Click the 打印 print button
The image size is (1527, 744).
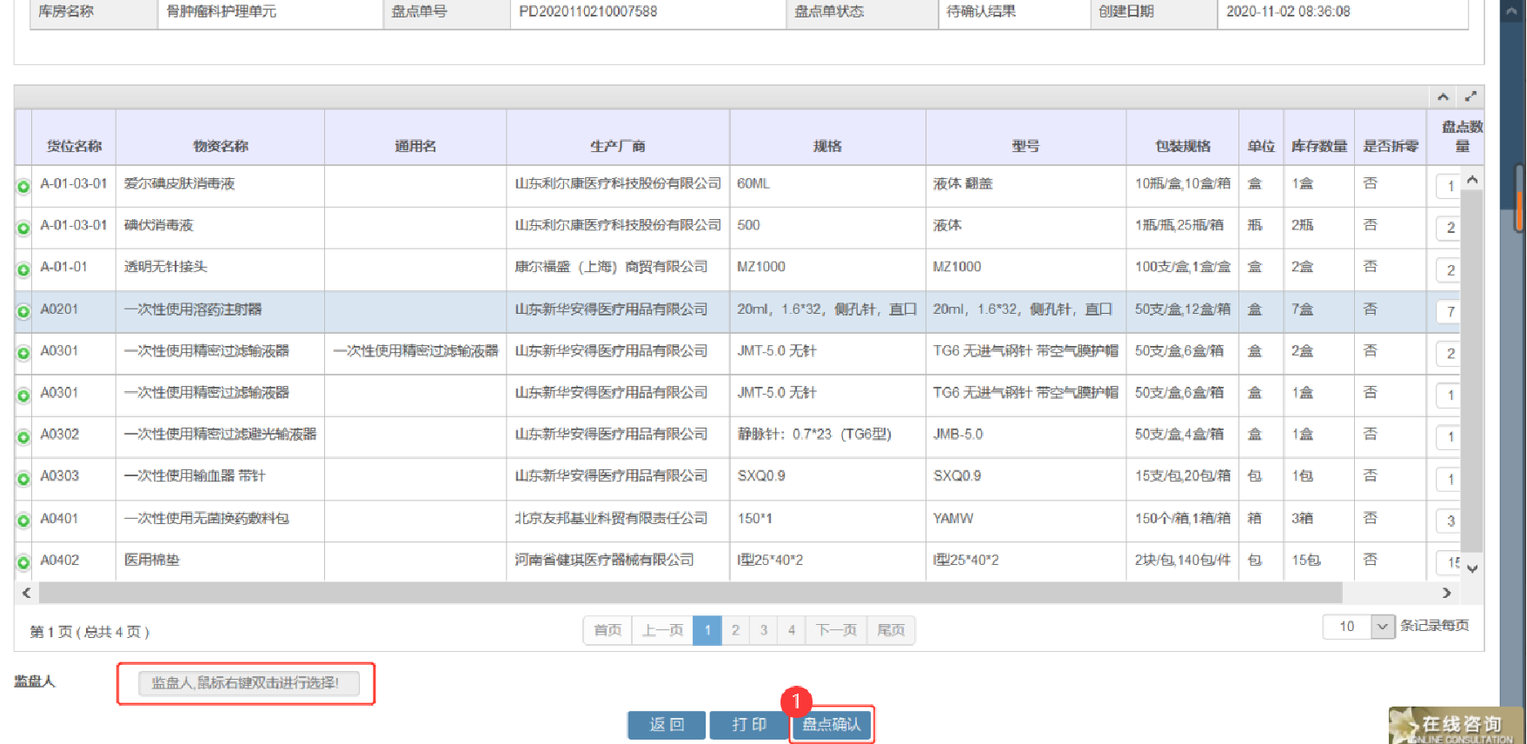[748, 725]
